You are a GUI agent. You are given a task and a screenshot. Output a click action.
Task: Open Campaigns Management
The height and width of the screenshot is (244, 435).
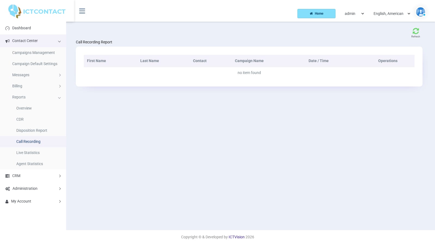coord(33,53)
